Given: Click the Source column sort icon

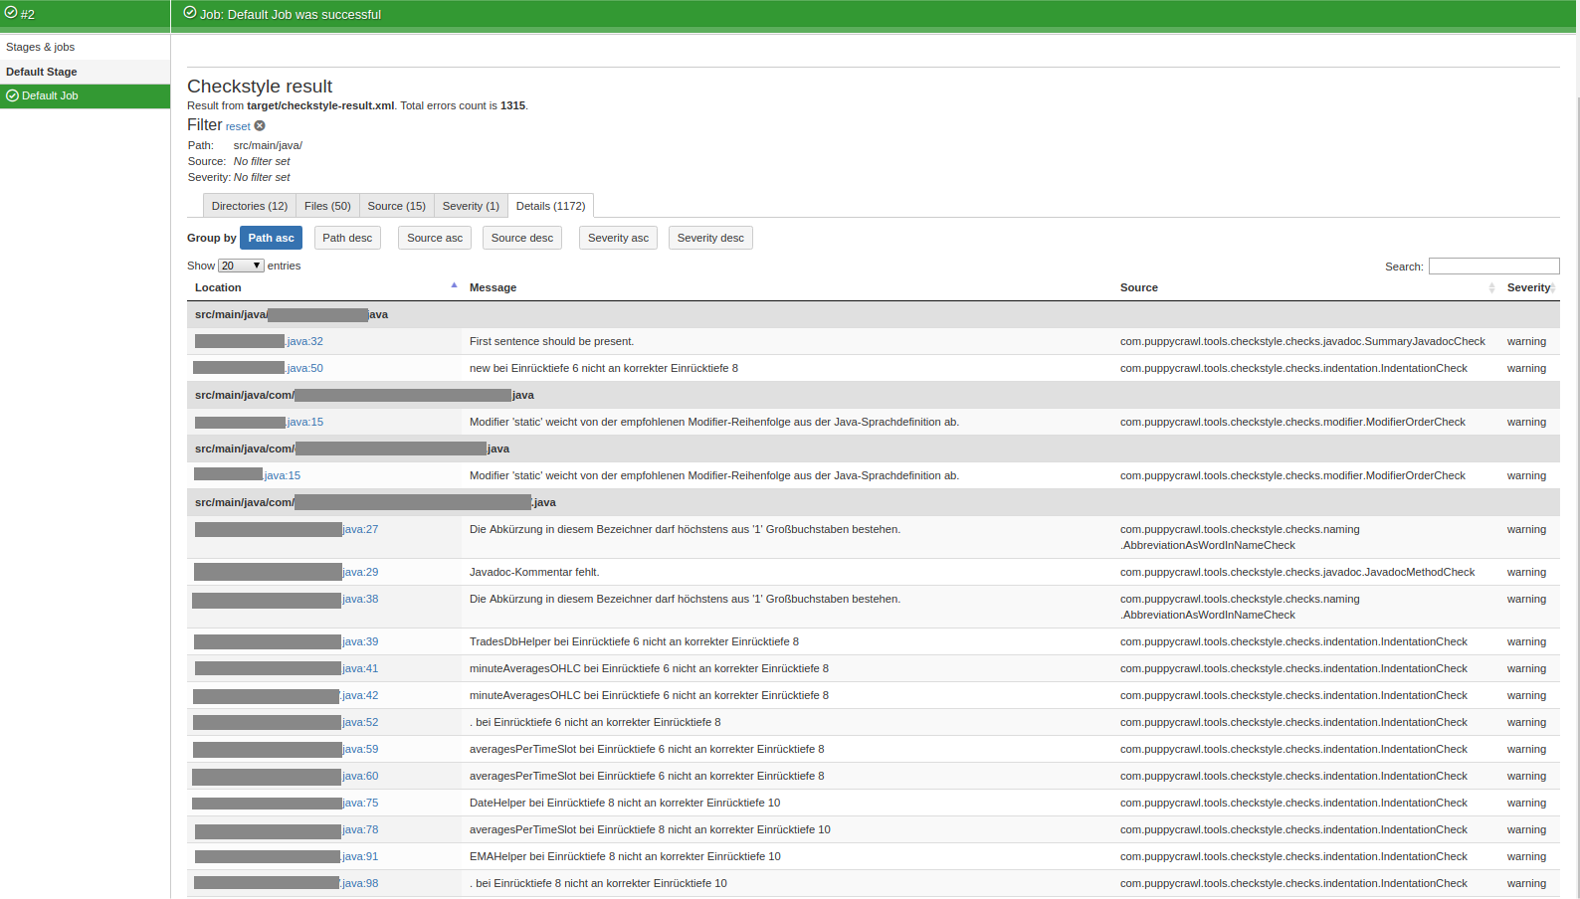Looking at the screenshot, I should 1490,287.
